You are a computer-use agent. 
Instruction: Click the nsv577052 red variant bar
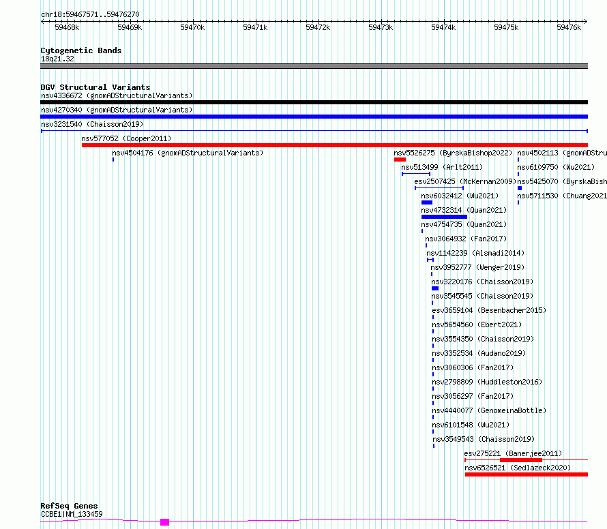(335, 145)
